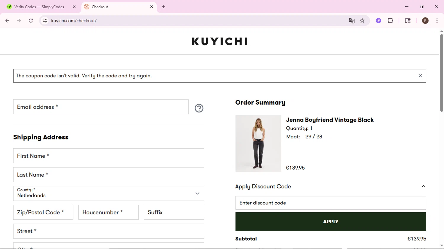This screenshot has height=249, width=444.
Task: Open the side panel search icon
Action: (x=408, y=21)
